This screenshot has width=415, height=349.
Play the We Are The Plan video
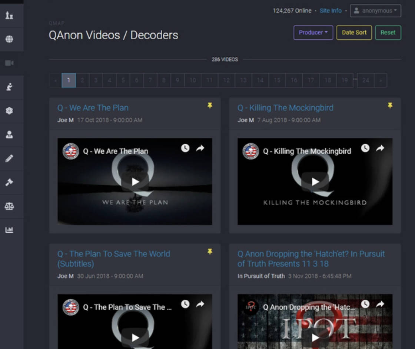(135, 182)
